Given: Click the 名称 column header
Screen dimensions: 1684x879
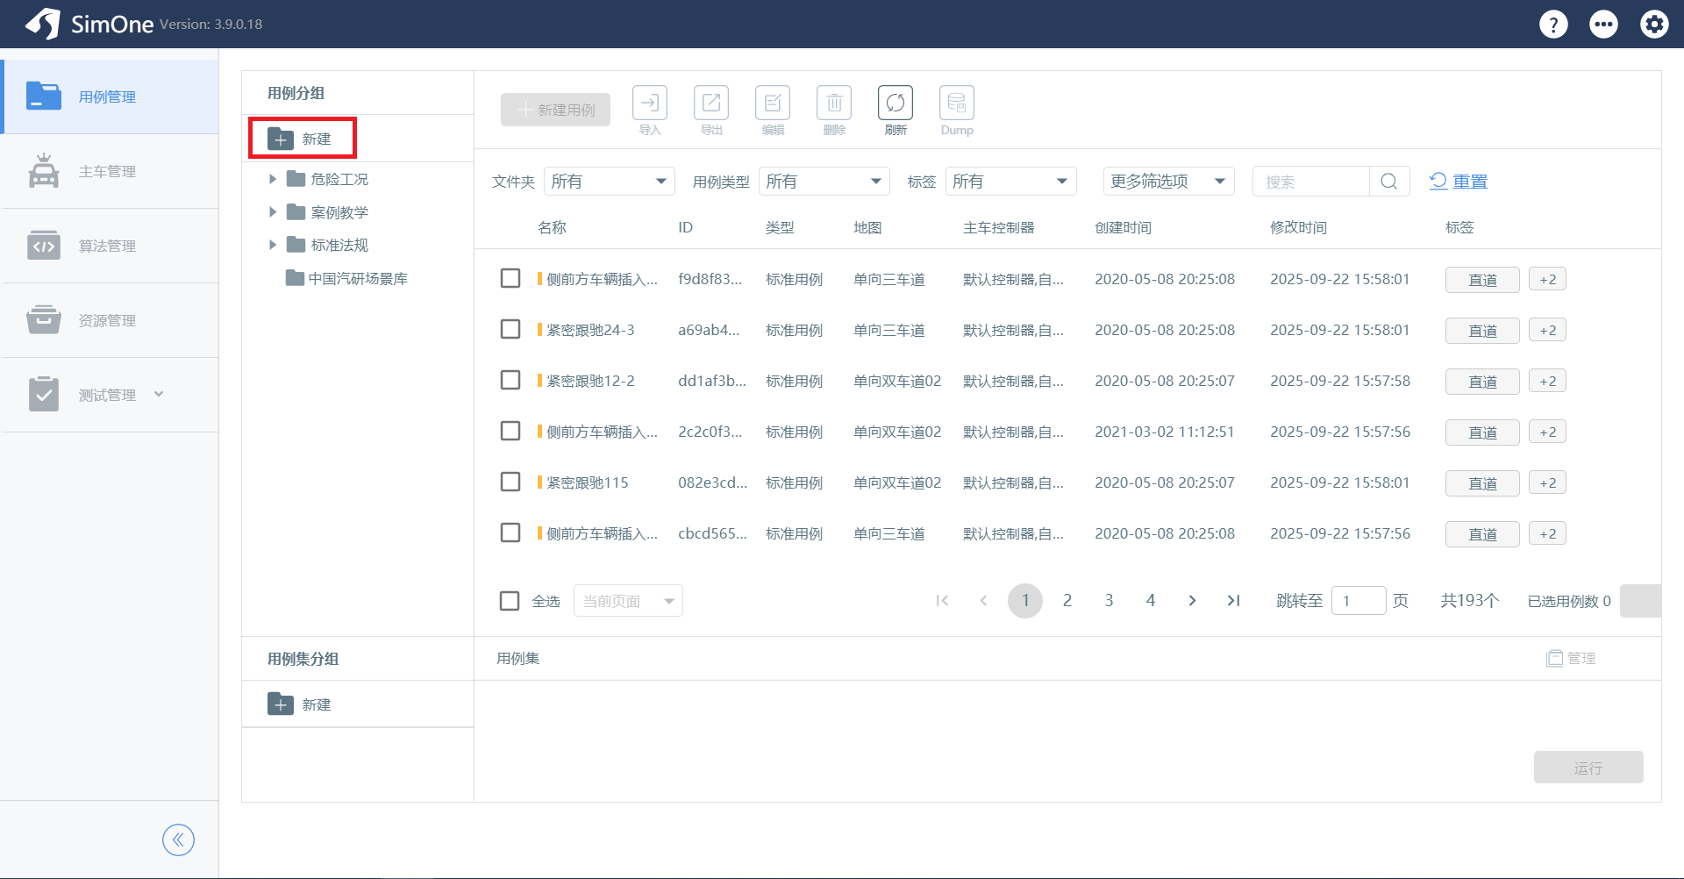Looking at the screenshot, I should click(x=552, y=227).
